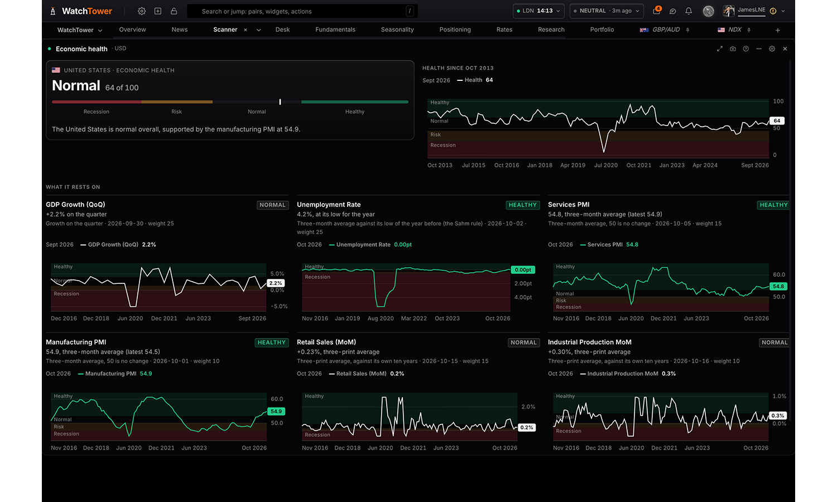Toggle the pin on the GBP/AUD tab
Screen dimensions: 837x502
pyautogui.click(x=688, y=30)
